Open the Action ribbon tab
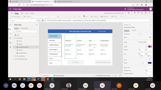The height and width of the screenshot is (90, 161). point(32,13)
